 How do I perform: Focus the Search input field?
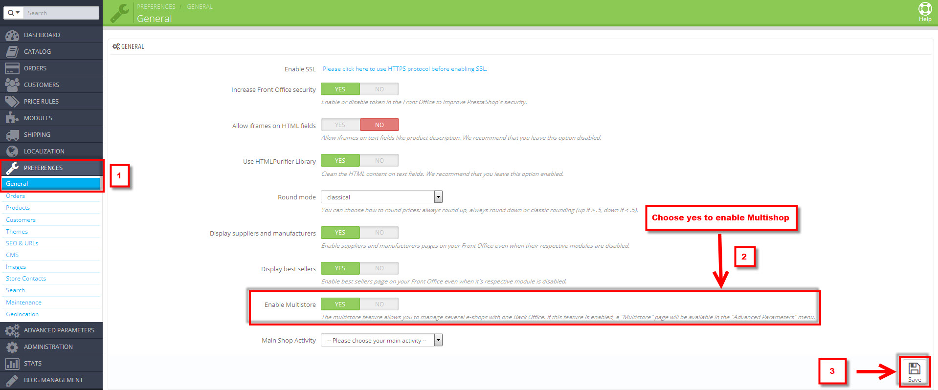tap(61, 13)
